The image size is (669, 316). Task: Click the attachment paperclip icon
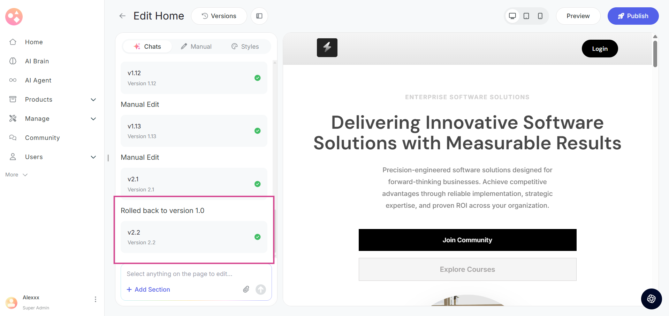(x=246, y=289)
